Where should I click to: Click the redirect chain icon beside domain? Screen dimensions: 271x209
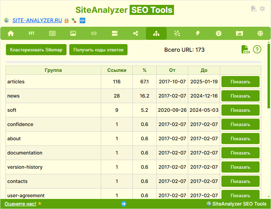[74, 20]
